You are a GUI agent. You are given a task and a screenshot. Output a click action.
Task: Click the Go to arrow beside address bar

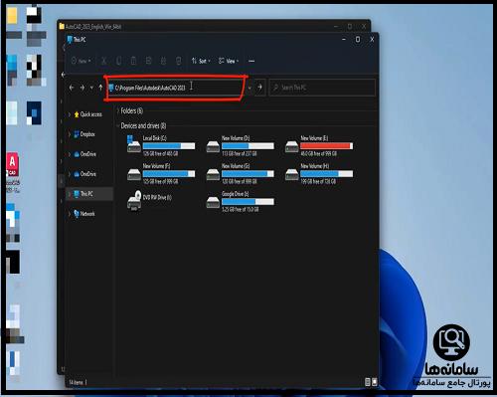coord(259,88)
